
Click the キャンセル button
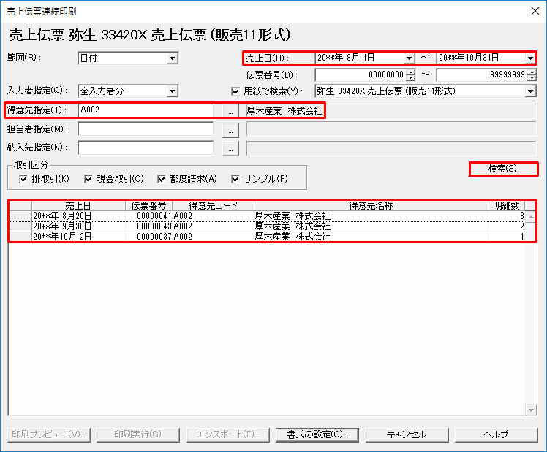point(407,434)
